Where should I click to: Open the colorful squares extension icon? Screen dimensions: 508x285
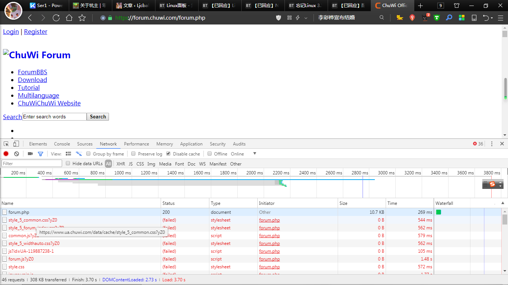(462, 17)
